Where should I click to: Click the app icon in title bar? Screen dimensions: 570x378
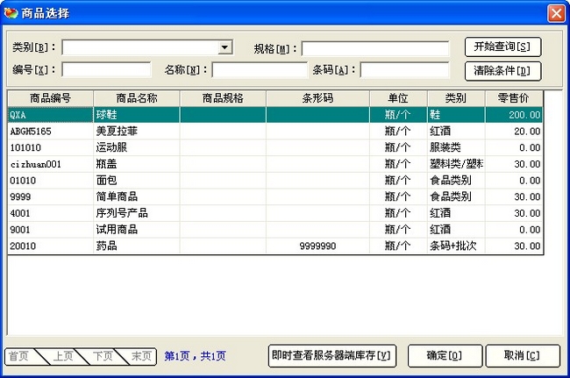[11, 13]
